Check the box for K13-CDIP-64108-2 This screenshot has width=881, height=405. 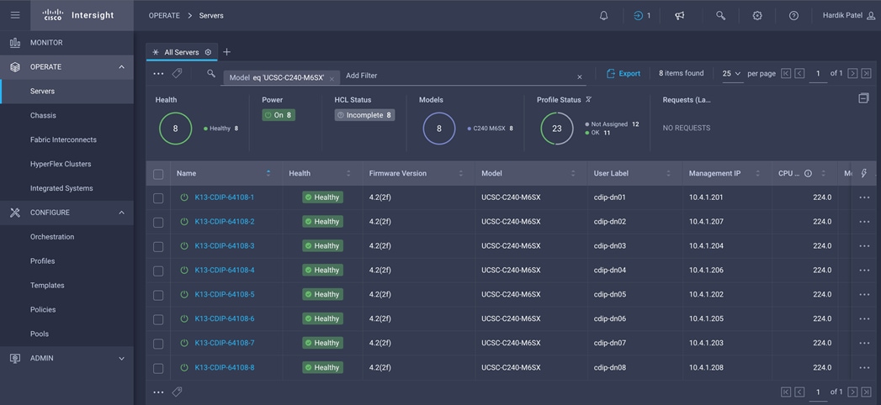point(158,222)
